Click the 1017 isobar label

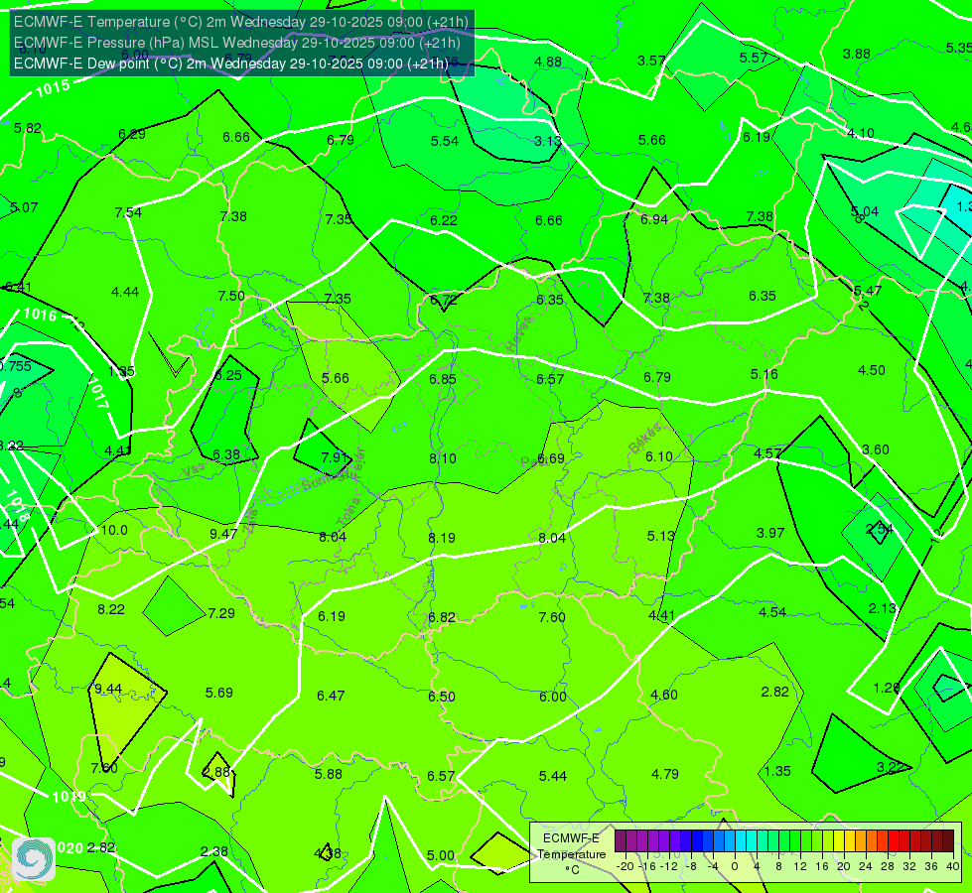98,393
